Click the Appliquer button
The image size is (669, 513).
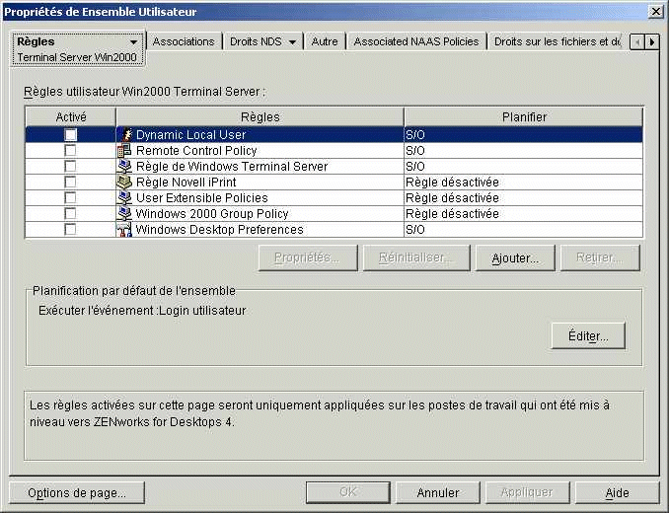pyautogui.click(x=527, y=493)
